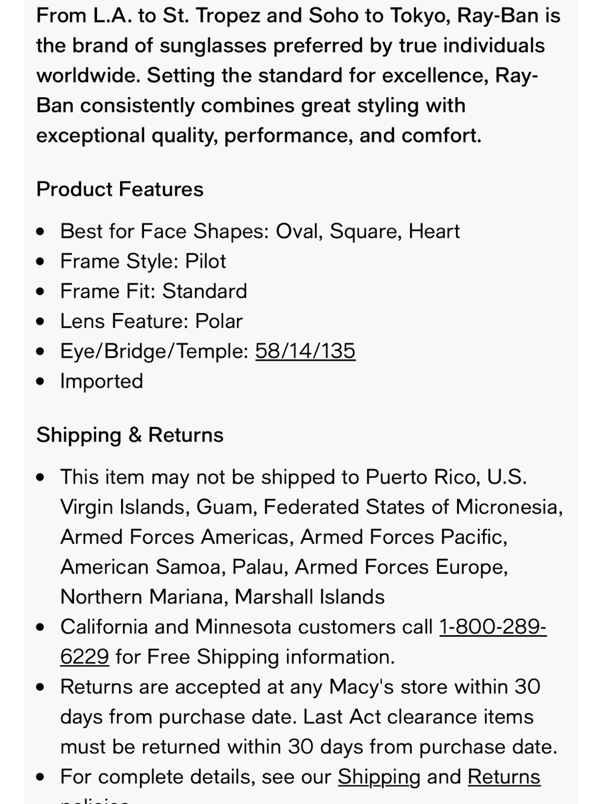Click the 'For complete details' text
The image size is (603, 804).
196,776
